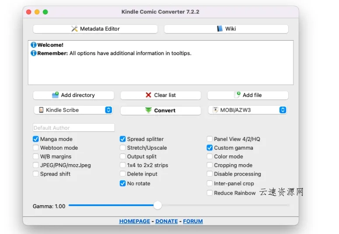The image size is (339, 234).
Task: Click the info icon beside Welcome!
Action: point(34,45)
